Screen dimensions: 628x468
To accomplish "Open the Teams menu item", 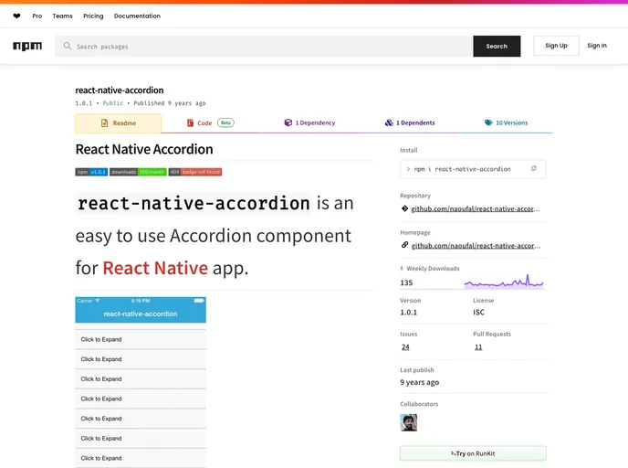I will pyautogui.click(x=62, y=16).
